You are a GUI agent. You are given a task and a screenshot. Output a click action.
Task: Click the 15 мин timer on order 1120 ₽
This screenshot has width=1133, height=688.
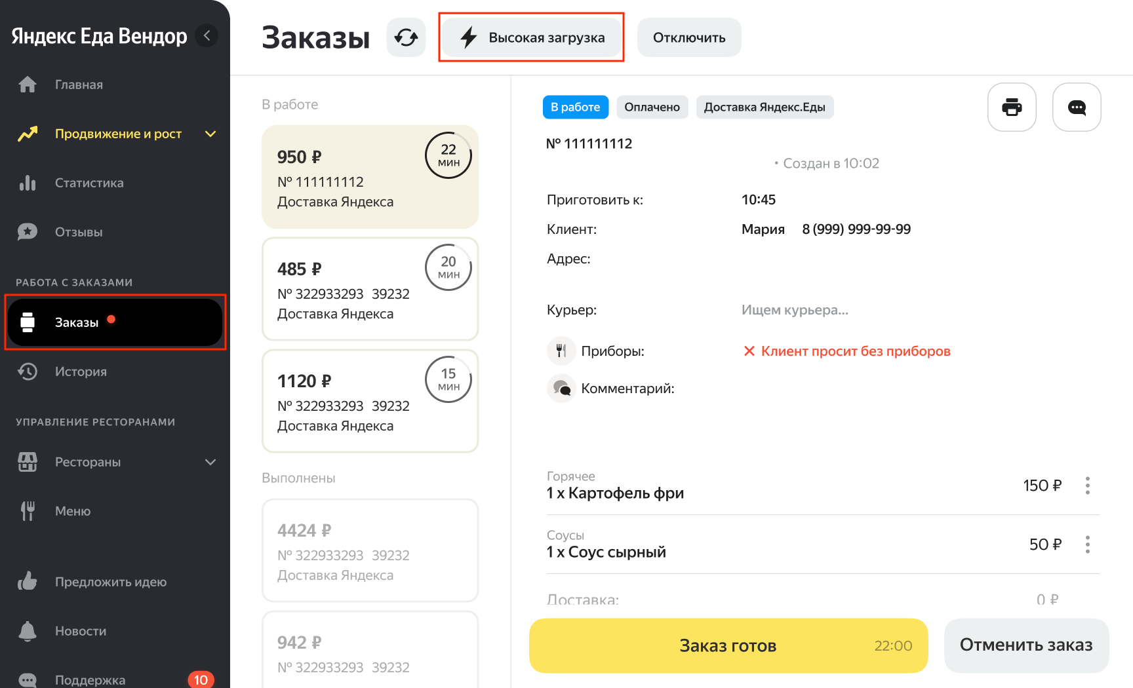(x=448, y=379)
